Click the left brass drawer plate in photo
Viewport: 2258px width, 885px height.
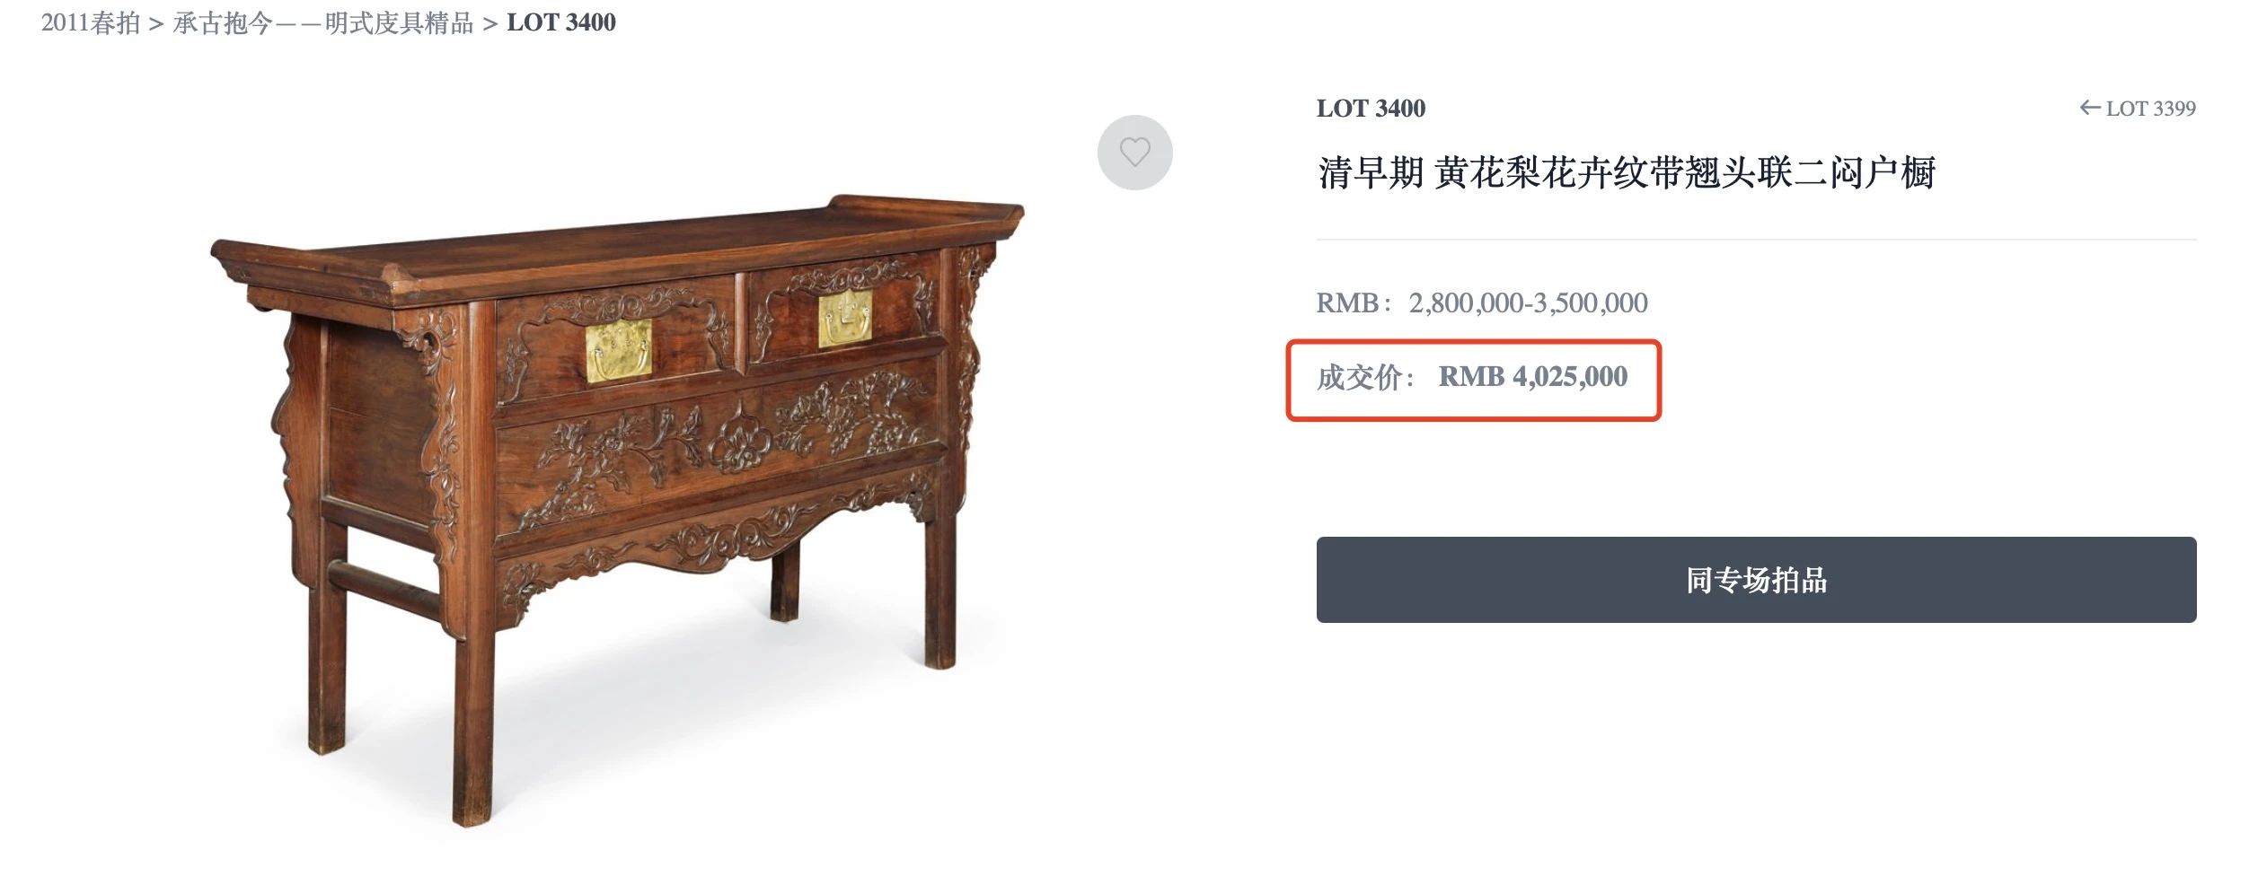point(619,351)
